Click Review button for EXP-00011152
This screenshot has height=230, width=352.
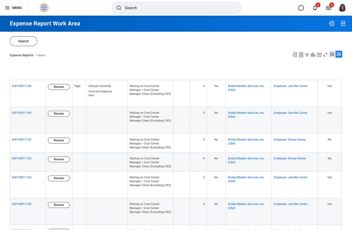tap(59, 141)
